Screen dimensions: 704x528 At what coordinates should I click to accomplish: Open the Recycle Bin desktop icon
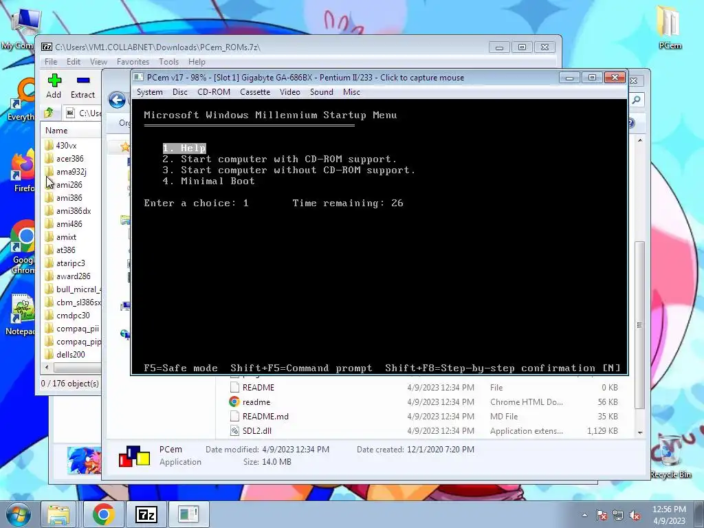click(670, 456)
